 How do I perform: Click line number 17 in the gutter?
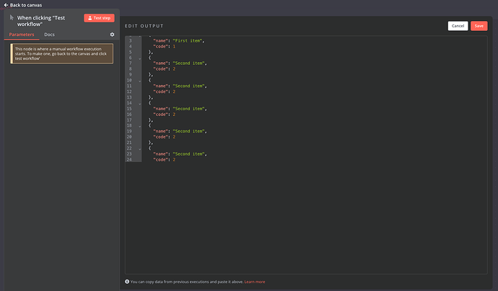[x=129, y=120]
